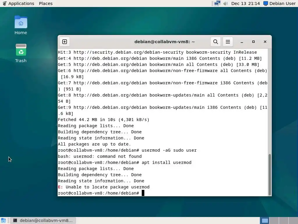Viewport: 298px width, 224px height.
Task: Select the debian@collabvm-vm8 taskbar window button
Action: (43, 220)
